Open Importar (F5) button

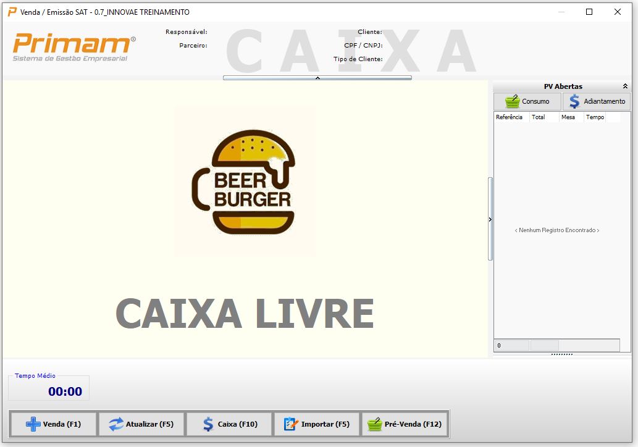point(317,424)
